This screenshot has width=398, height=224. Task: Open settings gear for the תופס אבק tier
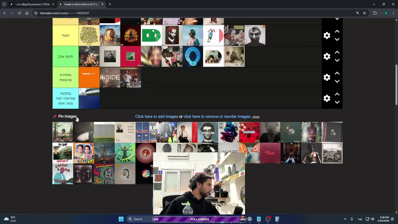(x=327, y=56)
